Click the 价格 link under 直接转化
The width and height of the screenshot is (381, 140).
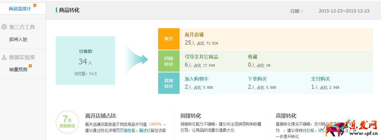pyautogui.click(x=310, y=130)
